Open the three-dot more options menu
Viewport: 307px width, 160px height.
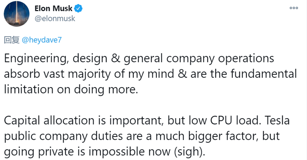pos(294,8)
